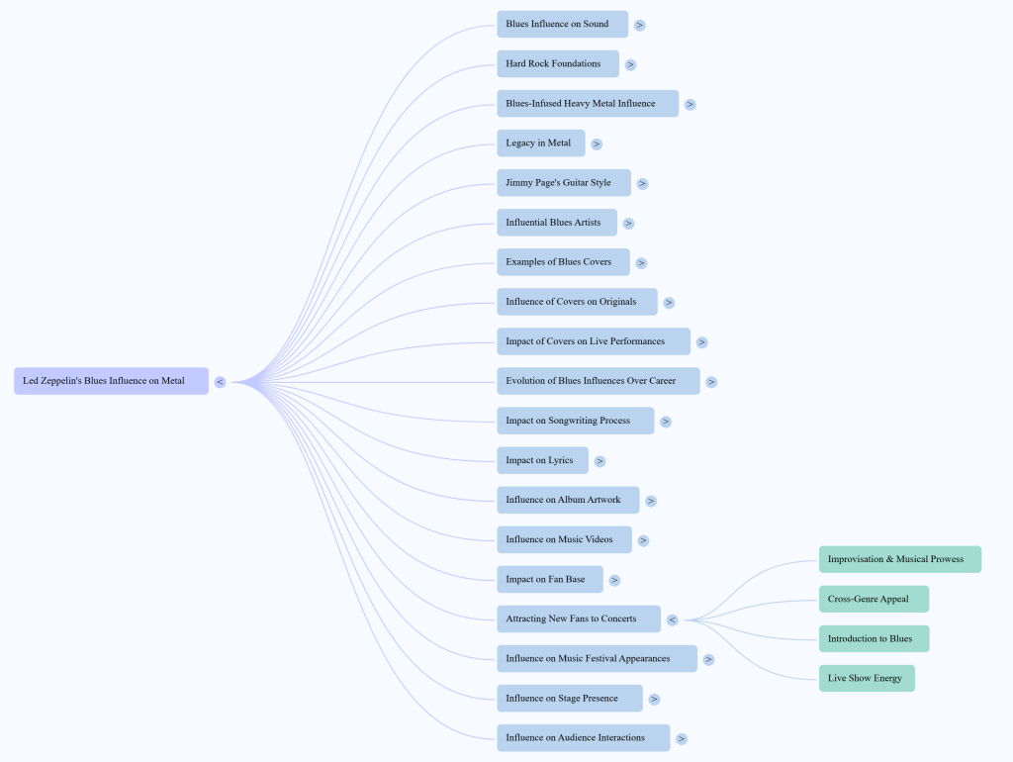Select the root node Led Zeppelin's Blues Influence on Metal

pyautogui.click(x=111, y=381)
